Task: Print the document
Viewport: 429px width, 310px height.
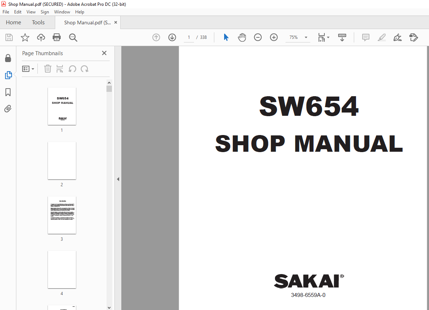Action: pos(57,37)
